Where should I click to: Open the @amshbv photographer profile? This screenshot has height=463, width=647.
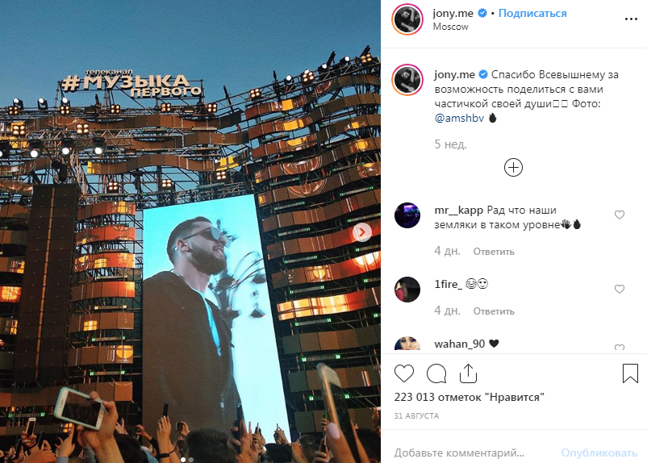(x=459, y=118)
